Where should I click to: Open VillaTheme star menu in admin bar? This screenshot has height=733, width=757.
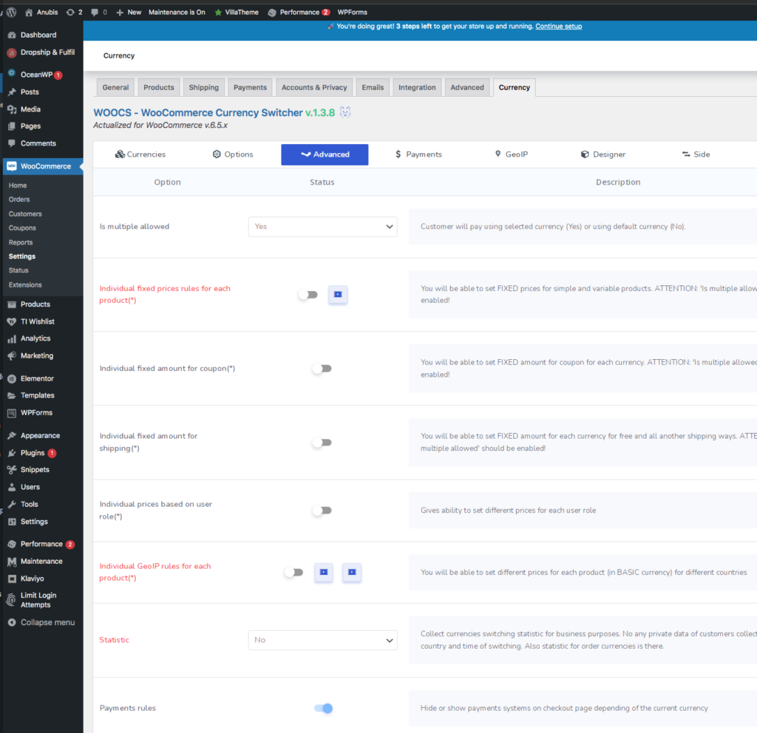236,12
